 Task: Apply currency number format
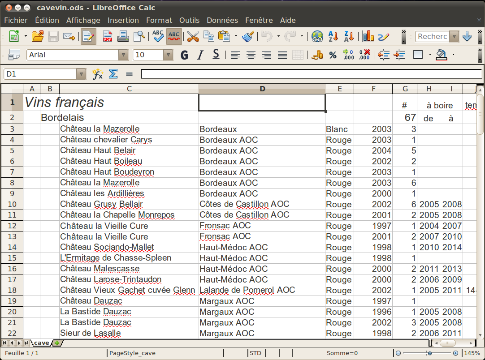[317, 55]
